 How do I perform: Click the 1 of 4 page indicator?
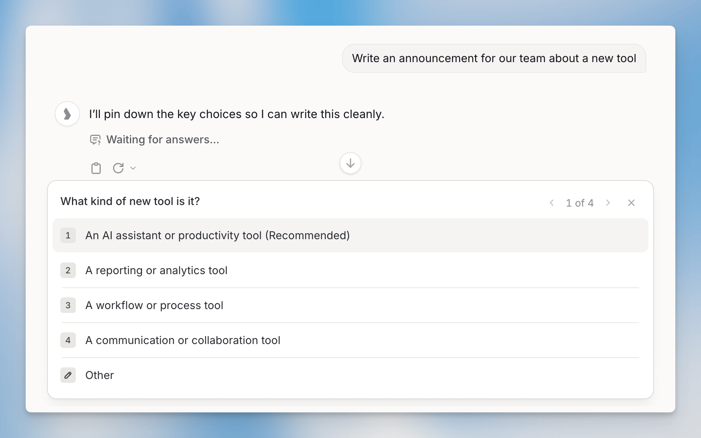coord(580,203)
